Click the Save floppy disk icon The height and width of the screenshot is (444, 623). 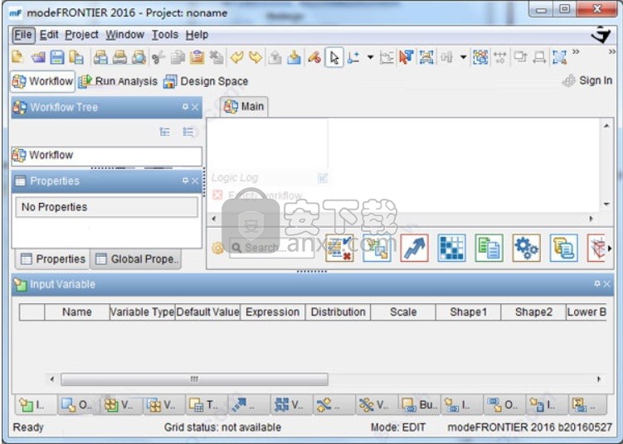tap(57, 57)
